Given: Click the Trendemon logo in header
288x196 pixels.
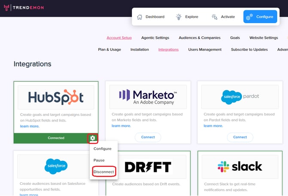Looking at the screenshot, I should pyautogui.click(x=24, y=8).
